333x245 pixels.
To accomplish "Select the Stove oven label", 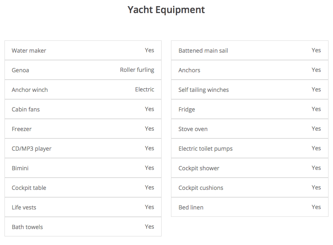I will tap(193, 129).
